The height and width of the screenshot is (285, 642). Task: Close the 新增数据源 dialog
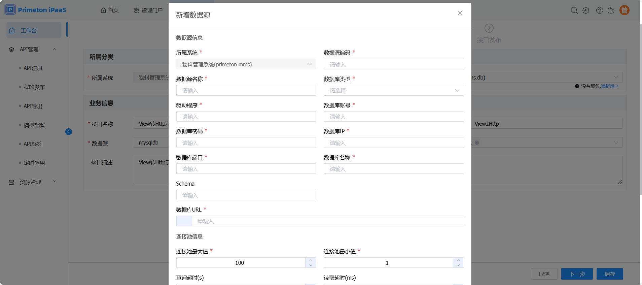(x=460, y=13)
